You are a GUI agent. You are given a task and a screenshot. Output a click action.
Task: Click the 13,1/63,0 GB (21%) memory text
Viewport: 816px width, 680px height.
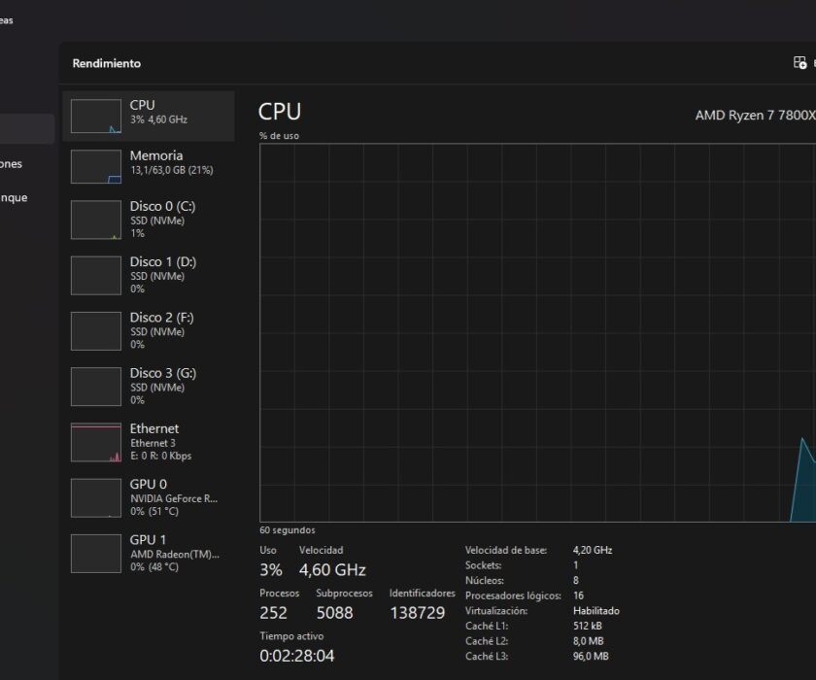[172, 170]
